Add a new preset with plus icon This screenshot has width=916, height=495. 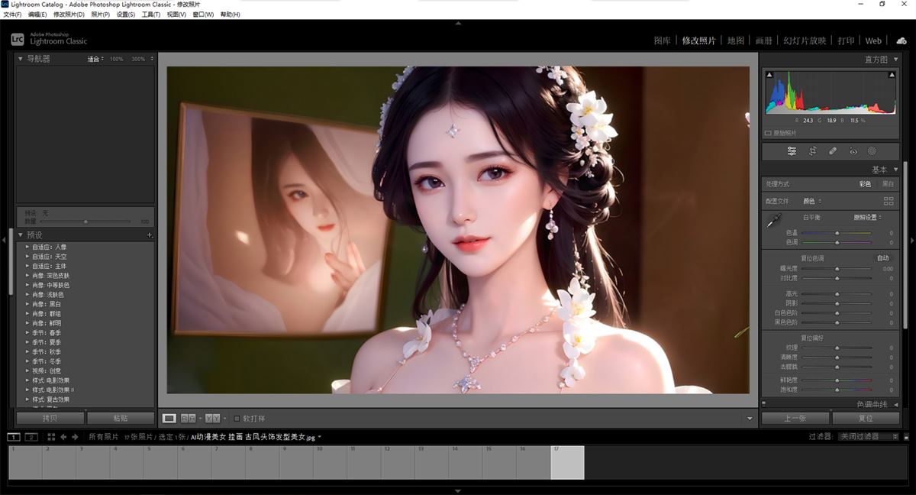[150, 235]
